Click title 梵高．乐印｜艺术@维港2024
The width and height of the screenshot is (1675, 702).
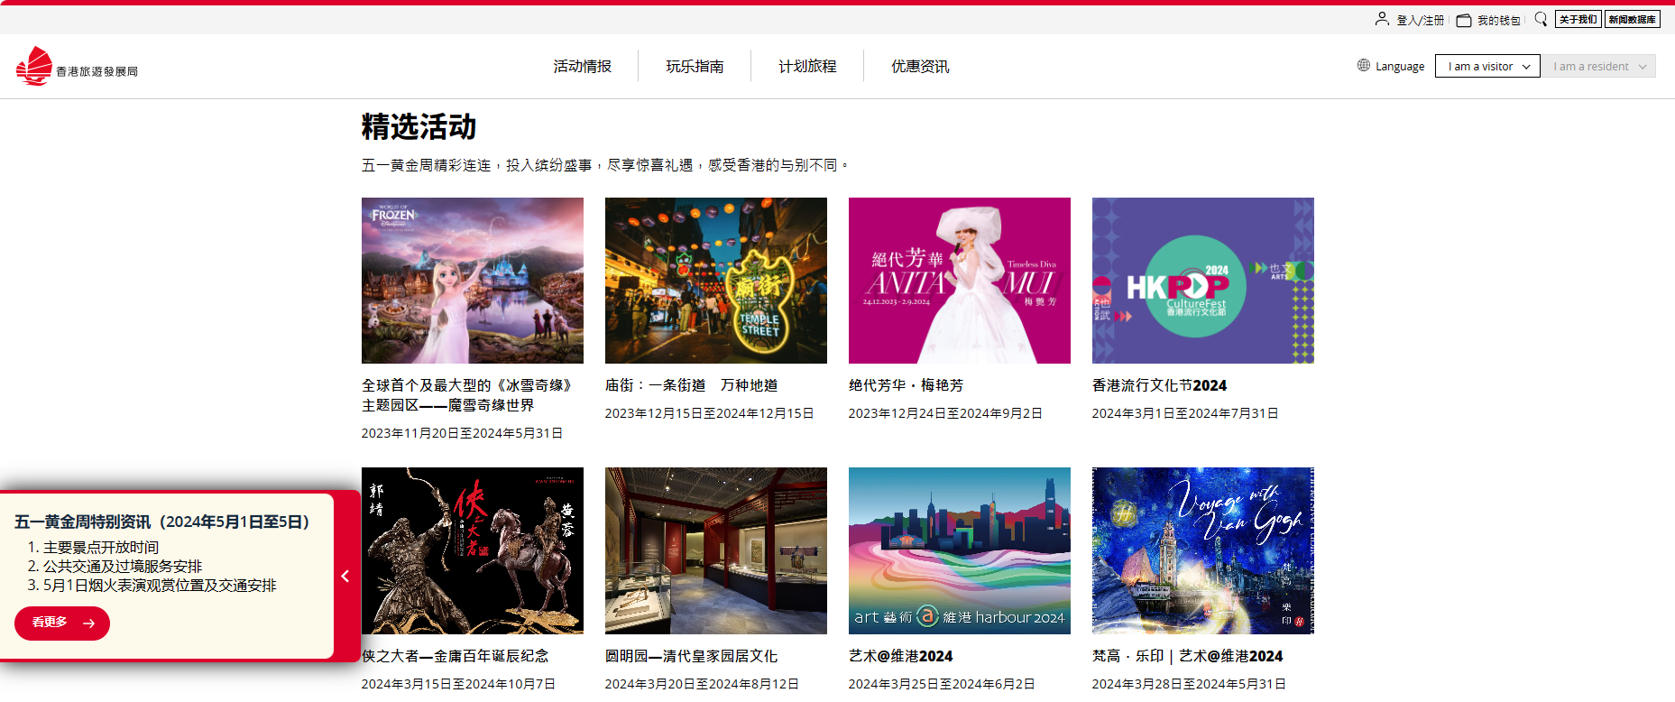click(1188, 656)
